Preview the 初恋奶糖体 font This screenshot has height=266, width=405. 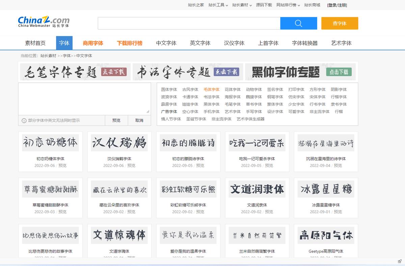[x=63, y=166]
